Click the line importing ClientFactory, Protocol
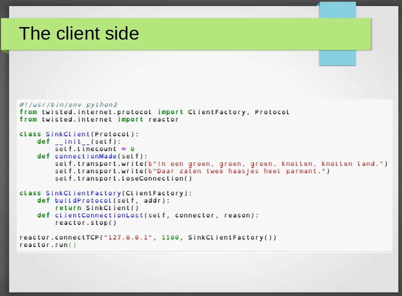The width and height of the screenshot is (402, 296). click(154, 112)
